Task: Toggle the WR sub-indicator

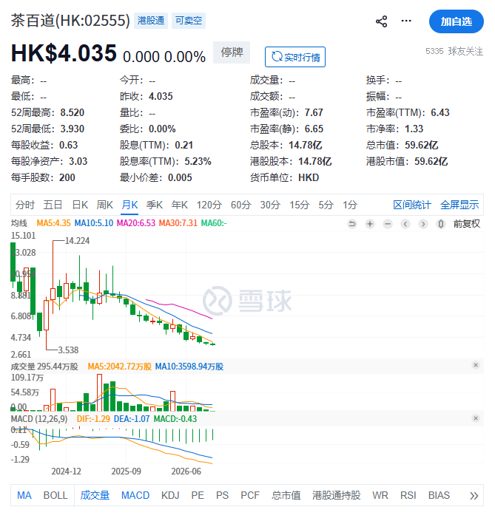Action: coord(380,495)
